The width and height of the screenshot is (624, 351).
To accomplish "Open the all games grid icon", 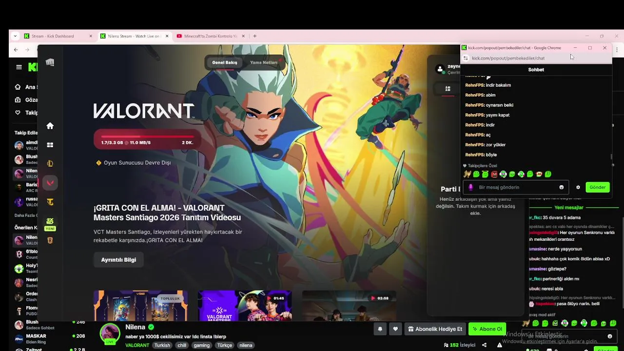I will (x=50, y=145).
